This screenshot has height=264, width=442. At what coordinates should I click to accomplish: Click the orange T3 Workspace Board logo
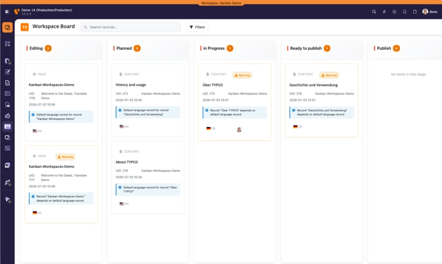click(x=24, y=27)
